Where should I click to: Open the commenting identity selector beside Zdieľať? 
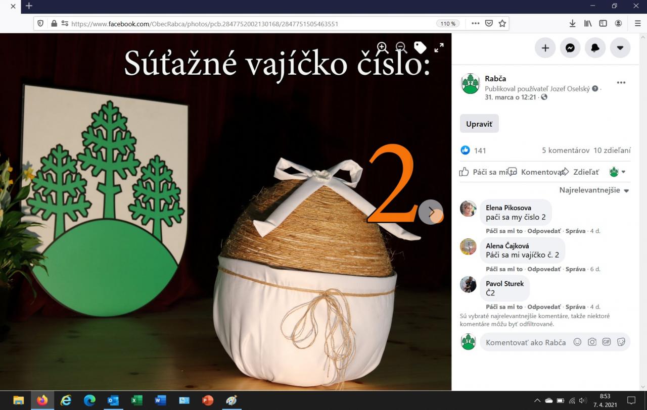tap(618, 172)
